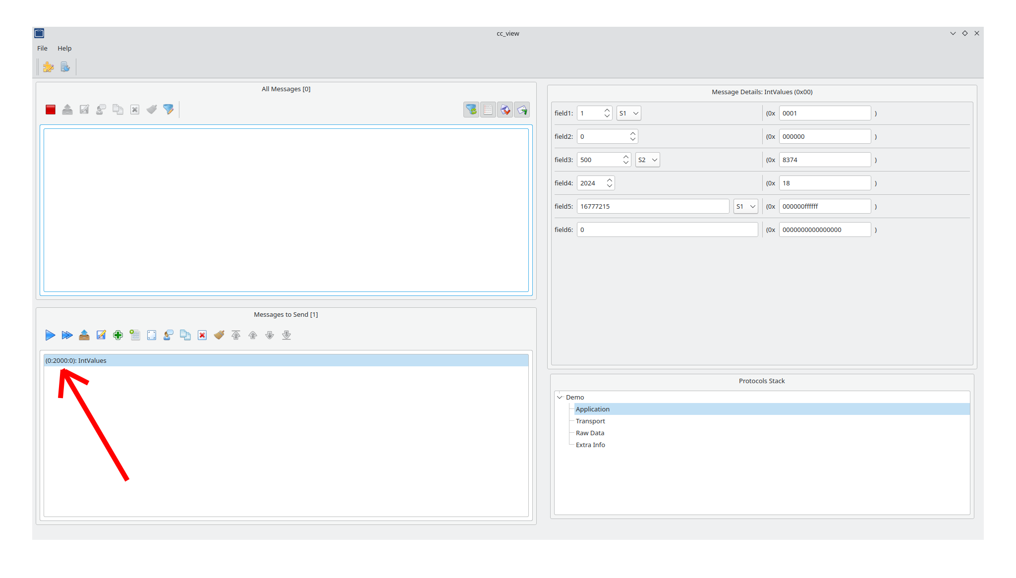Open the Help menu

[64, 48]
